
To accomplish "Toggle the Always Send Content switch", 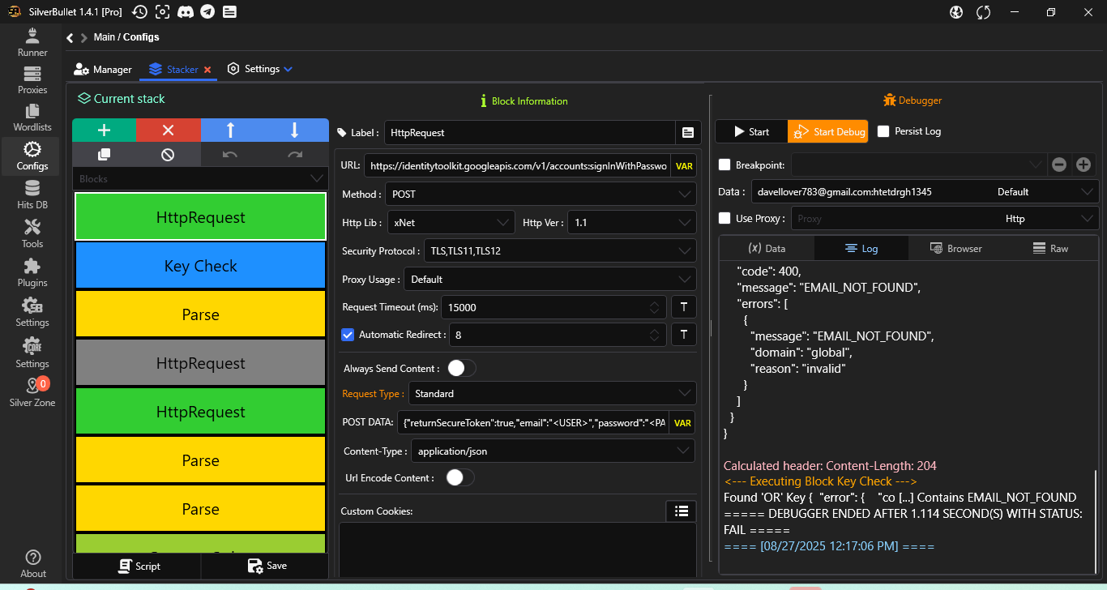I will [461, 369].
